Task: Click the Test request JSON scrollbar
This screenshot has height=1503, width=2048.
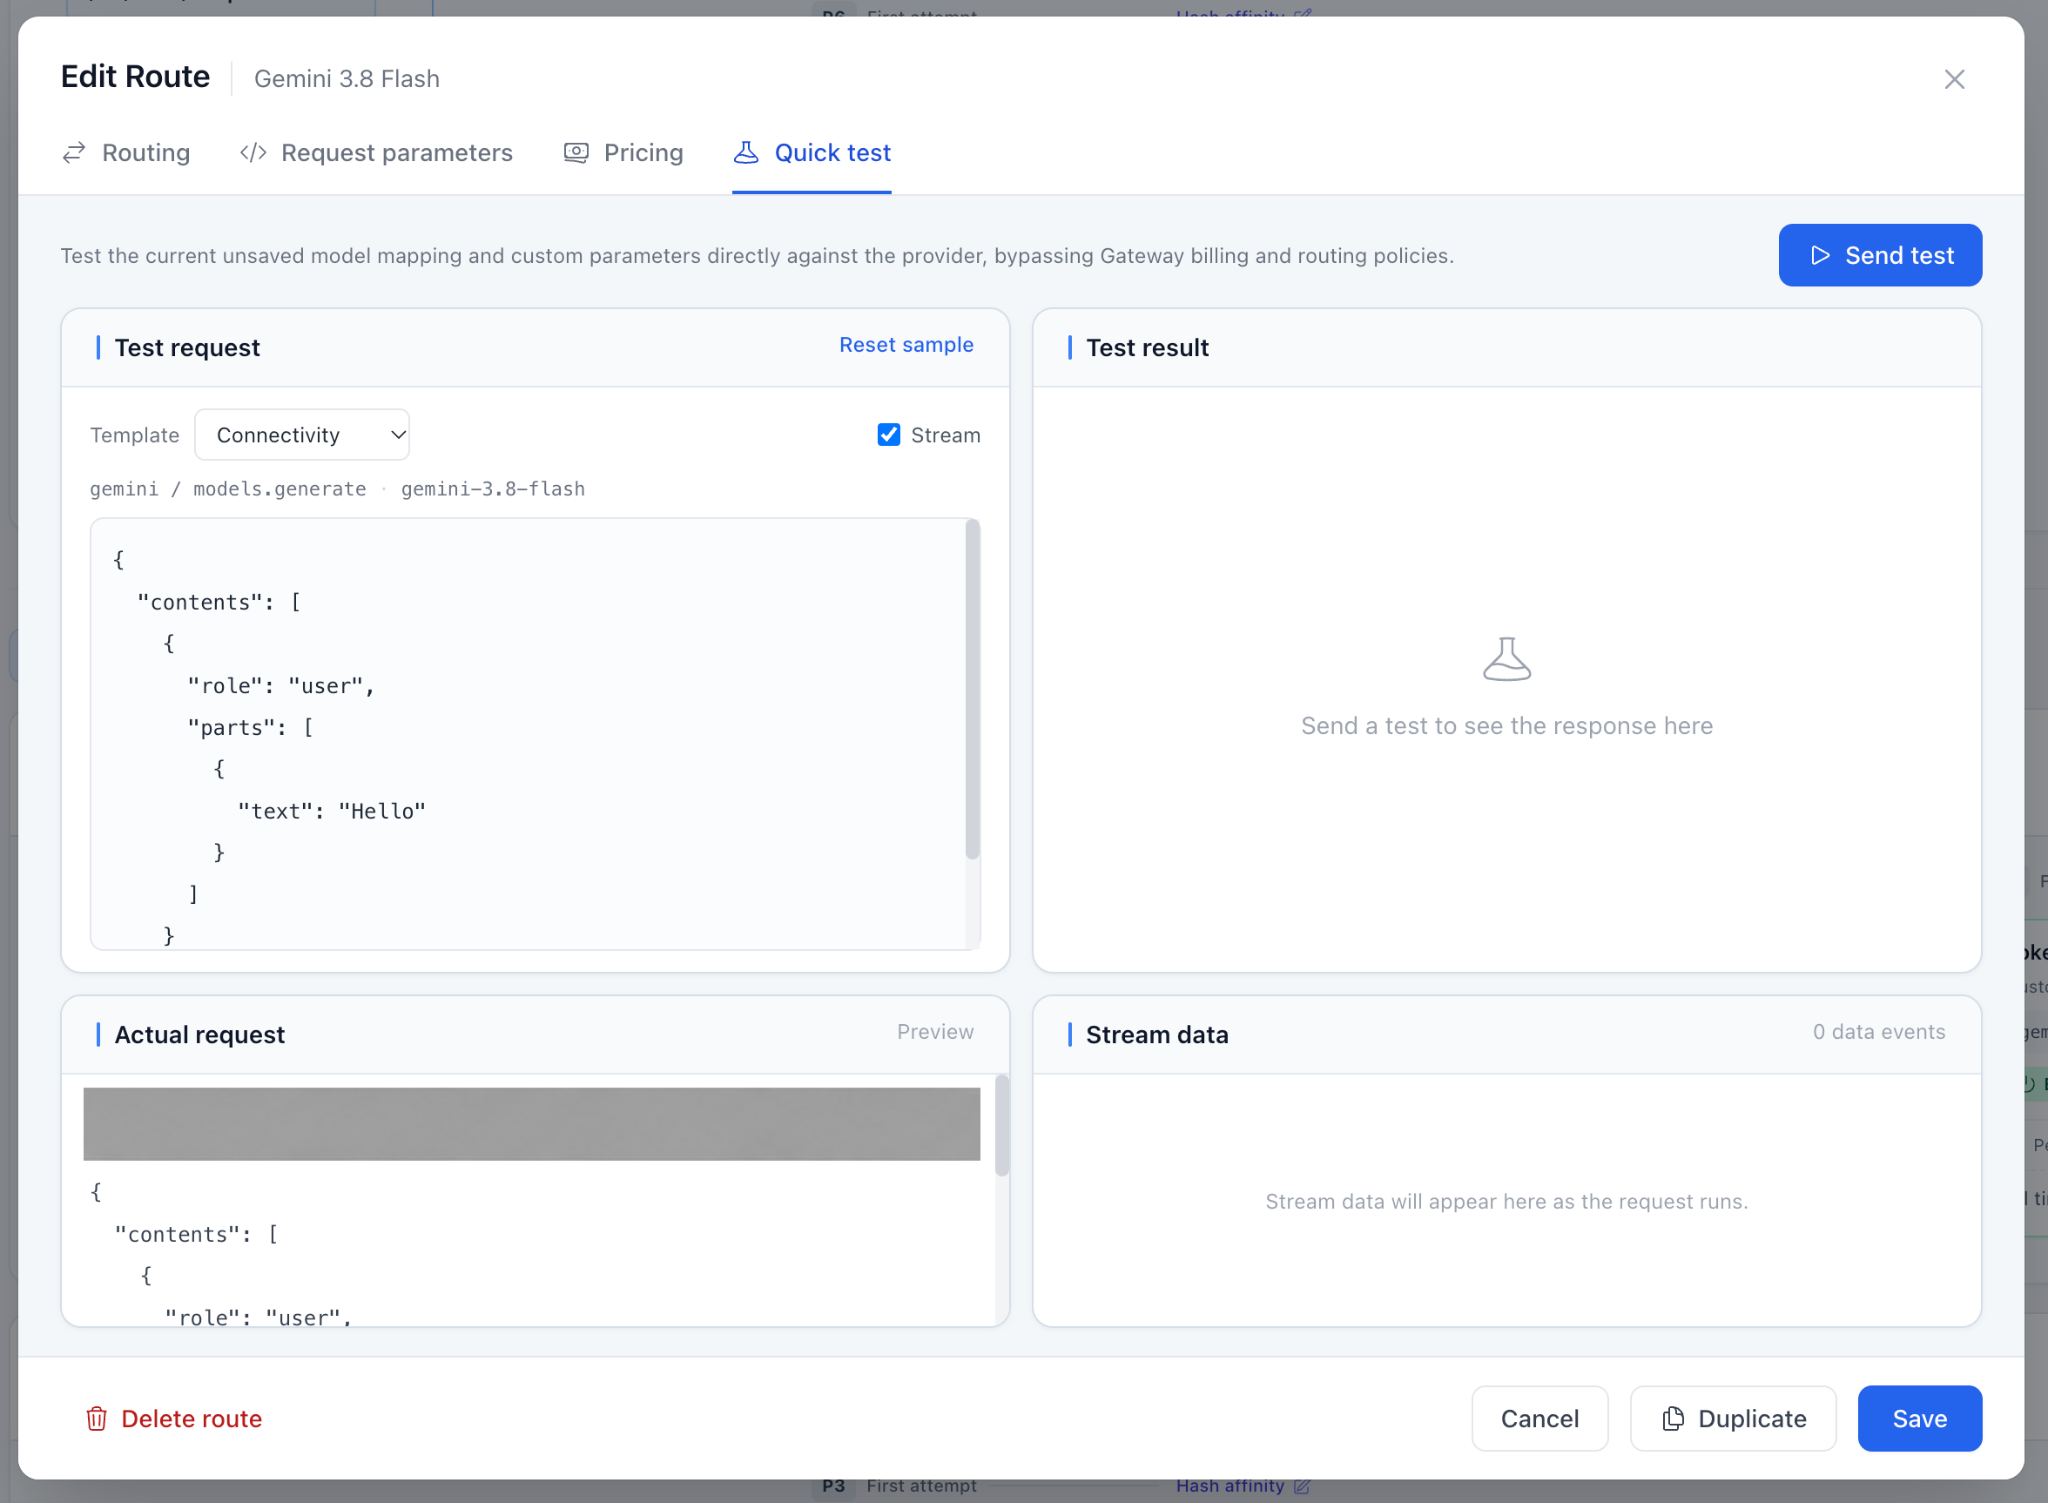Action: [973, 689]
